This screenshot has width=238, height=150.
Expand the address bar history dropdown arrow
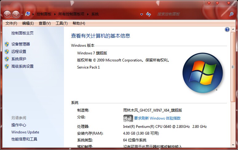(x=141, y=14)
